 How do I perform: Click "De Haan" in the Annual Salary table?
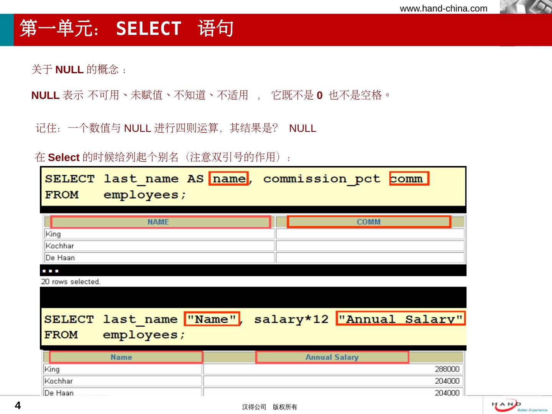(59, 393)
